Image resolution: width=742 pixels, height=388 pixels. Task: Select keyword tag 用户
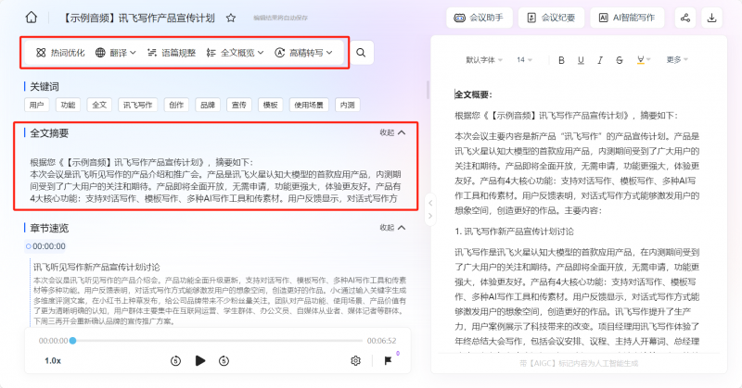pos(36,105)
